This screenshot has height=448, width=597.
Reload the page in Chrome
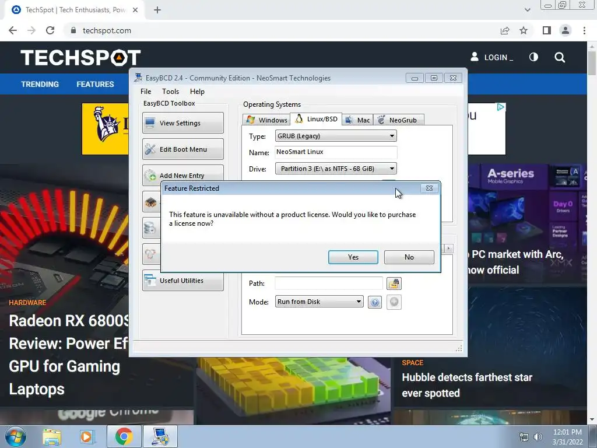point(50,30)
